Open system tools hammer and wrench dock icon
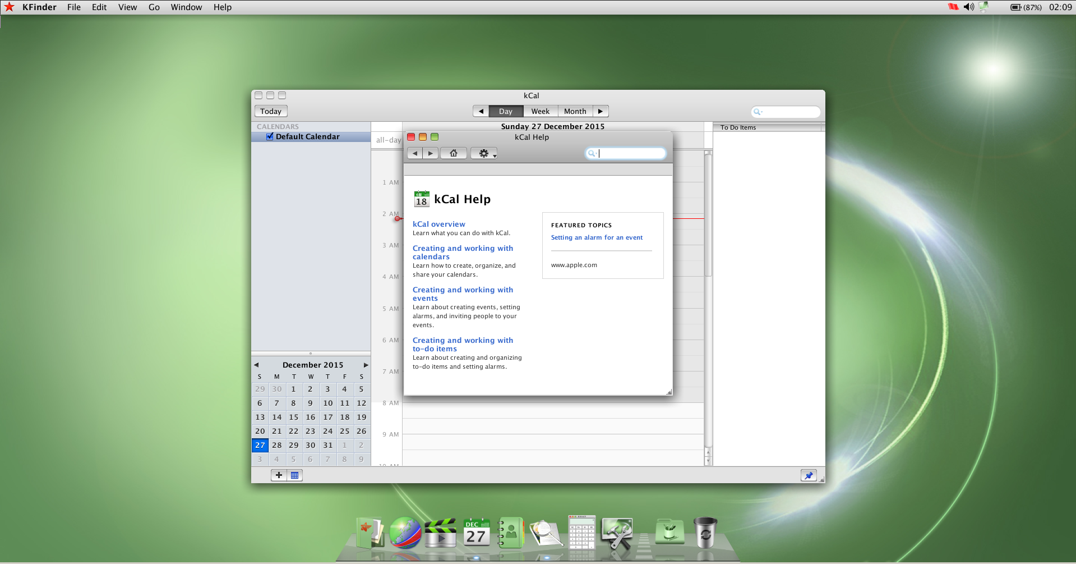The width and height of the screenshot is (1076, 564). pos(617,533)
